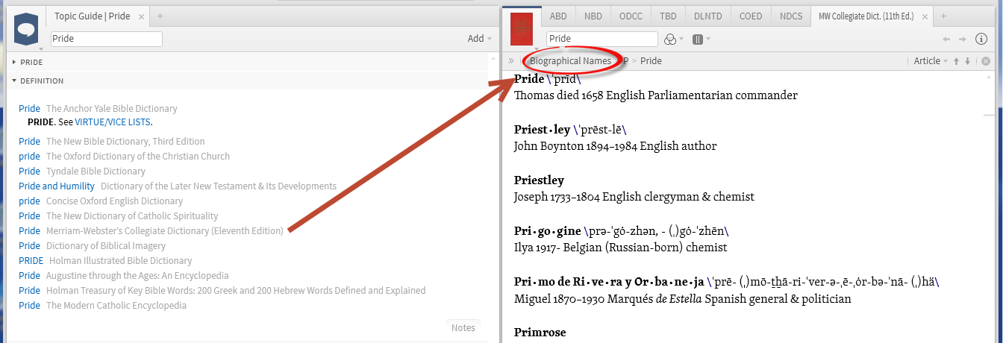Open the red dictionary cover panel menu
Image resolution: width=1003 pixels, height=343 pixels.
coord(521,30)
